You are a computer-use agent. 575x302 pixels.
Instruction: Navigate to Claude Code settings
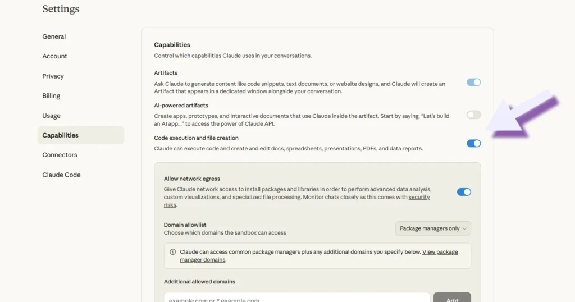61,175
